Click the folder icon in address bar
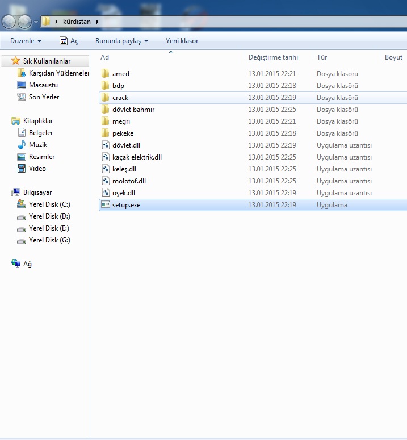Screen dimensions: 407x440 point(47,22)
